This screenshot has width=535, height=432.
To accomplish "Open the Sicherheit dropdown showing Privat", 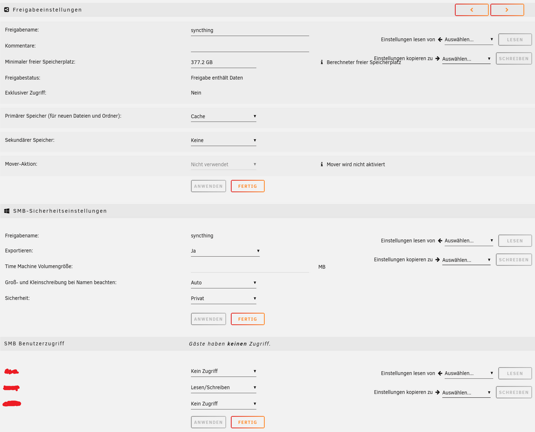I will click(x=224, y=299).
